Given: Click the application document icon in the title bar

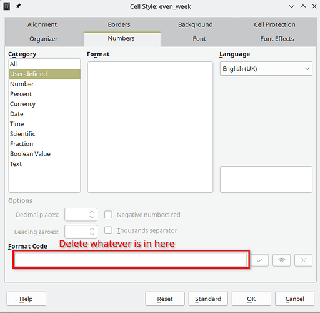Looking at the screenshot, I should click(x=7, y=6).
